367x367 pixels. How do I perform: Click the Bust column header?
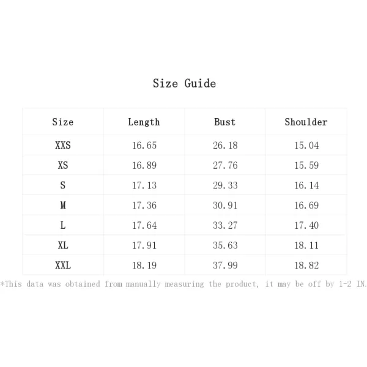225,122
